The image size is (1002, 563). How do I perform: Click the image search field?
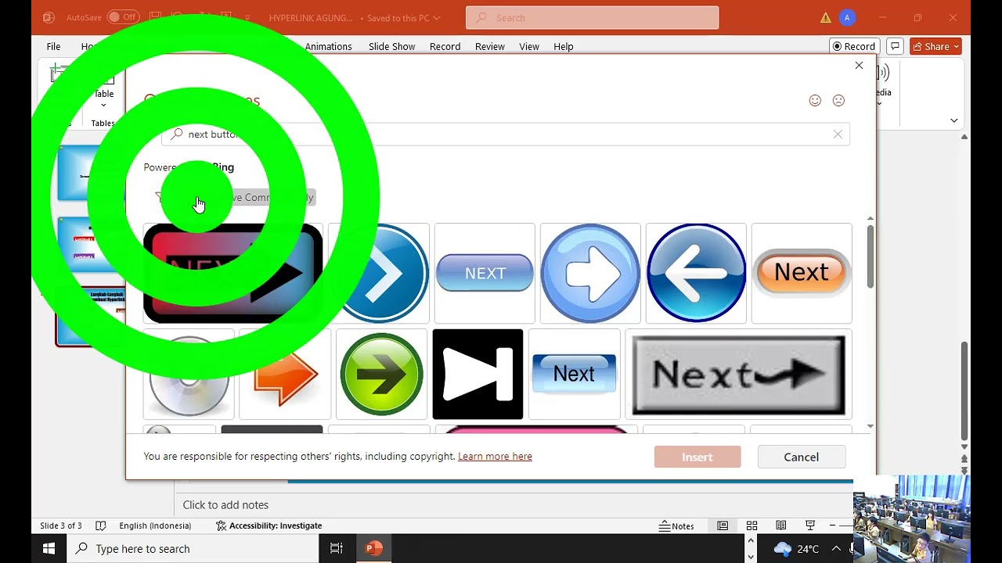pos(505,134)
